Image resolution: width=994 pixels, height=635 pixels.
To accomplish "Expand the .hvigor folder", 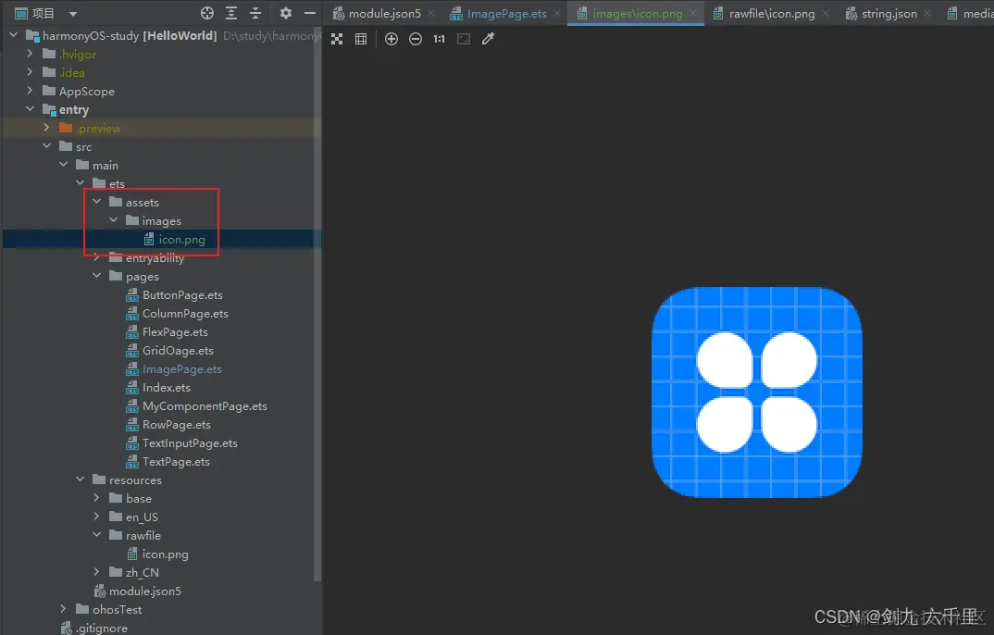I will [30, 54].
